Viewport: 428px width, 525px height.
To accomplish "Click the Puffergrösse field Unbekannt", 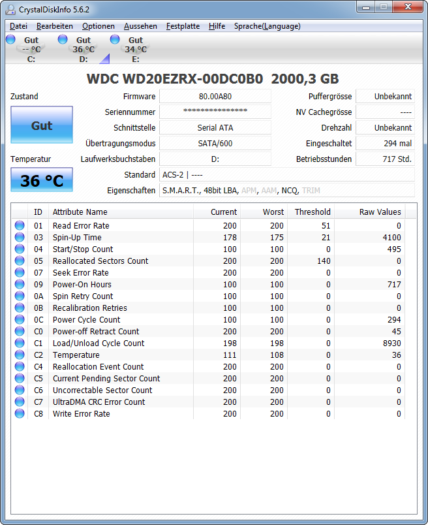I will pos(385,97).
